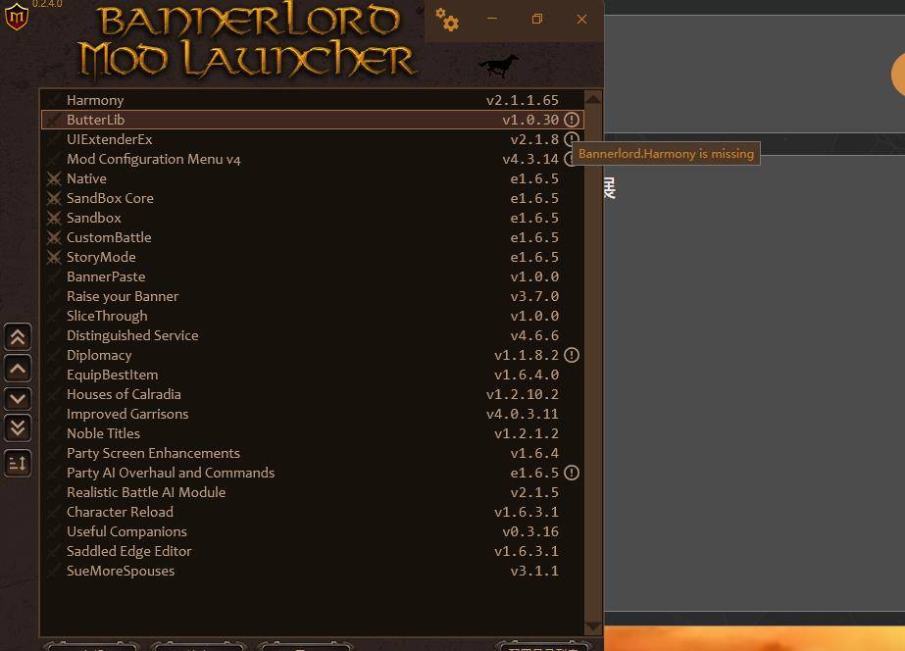
Task: Click Diplomacy's warning exclamation icon
Action: 572,355
